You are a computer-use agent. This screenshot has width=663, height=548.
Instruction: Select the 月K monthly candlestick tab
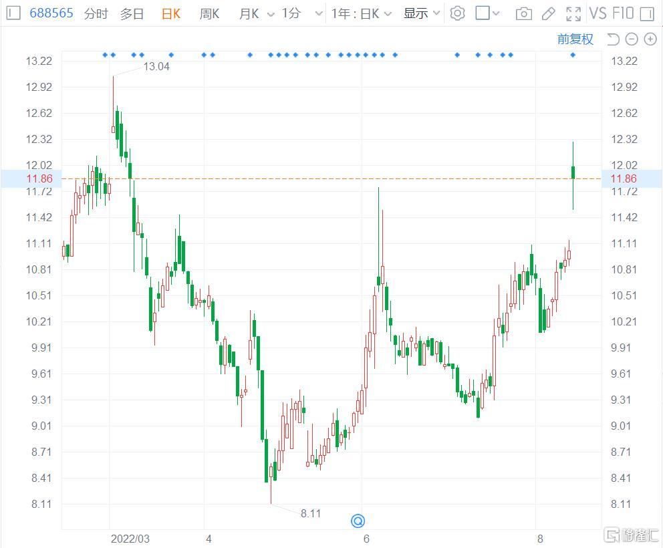tap(249, 14)
